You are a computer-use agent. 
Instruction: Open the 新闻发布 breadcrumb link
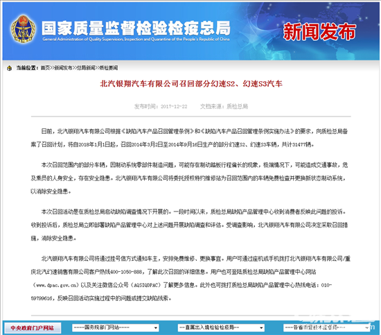[63, 68]
